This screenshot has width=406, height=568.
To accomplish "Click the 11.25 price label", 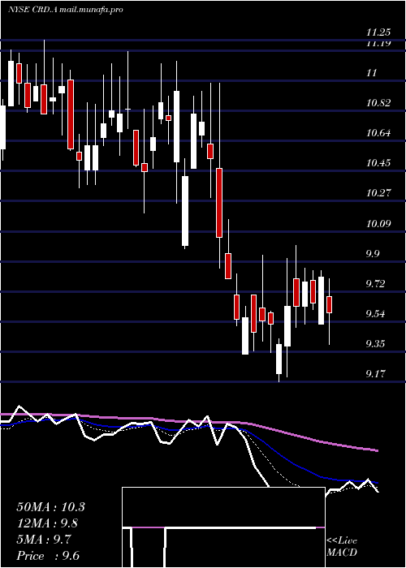I will pyautogui.click(x=378, y=32).
